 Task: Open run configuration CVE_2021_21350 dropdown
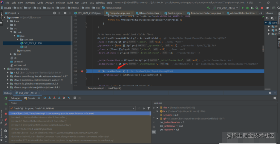point(226,8)
